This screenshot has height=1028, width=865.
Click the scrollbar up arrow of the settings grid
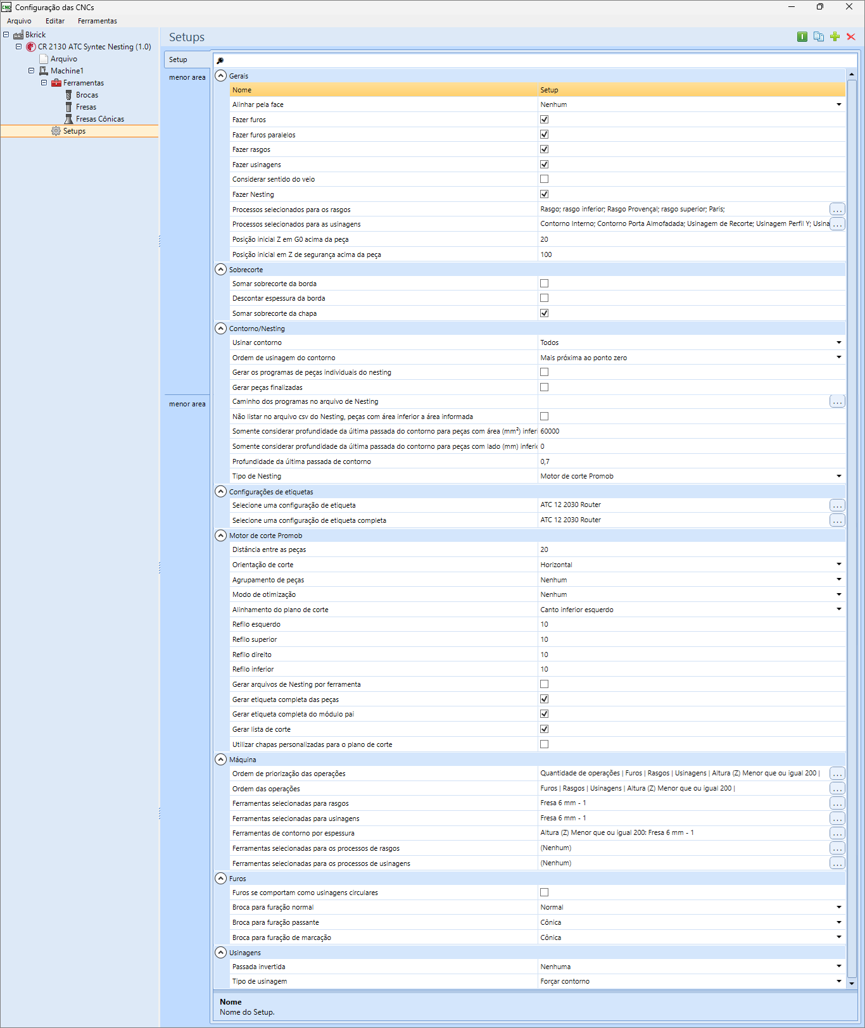852,74
